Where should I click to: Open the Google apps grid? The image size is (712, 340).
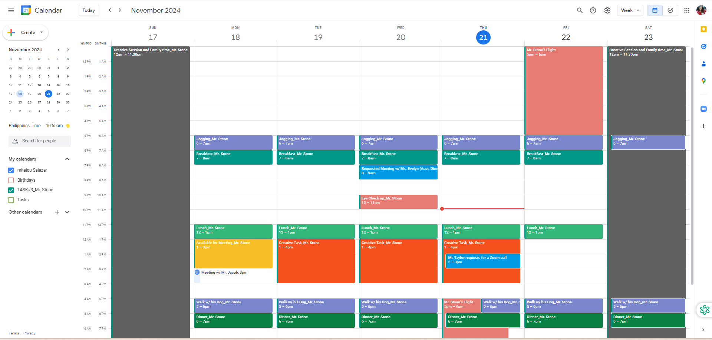687,10
